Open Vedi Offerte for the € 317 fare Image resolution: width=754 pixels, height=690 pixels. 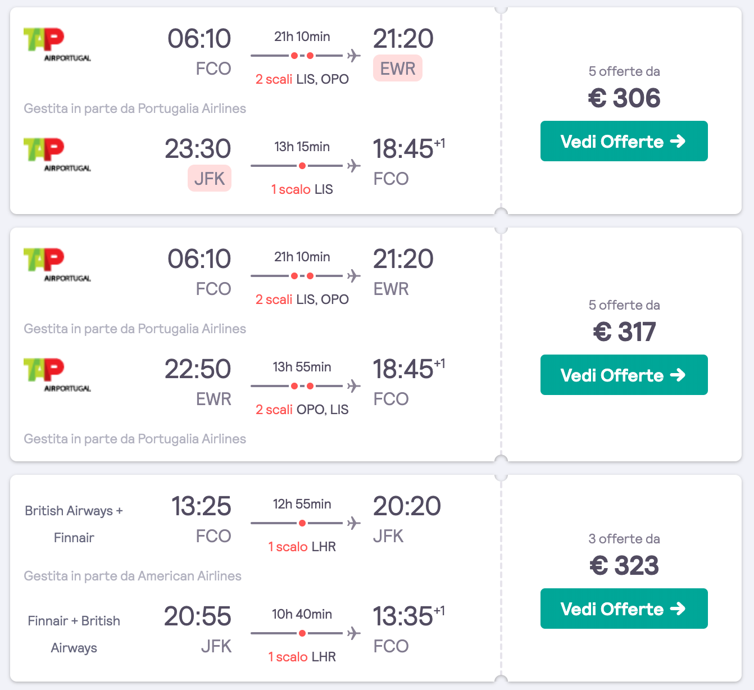tap(624, 375)
